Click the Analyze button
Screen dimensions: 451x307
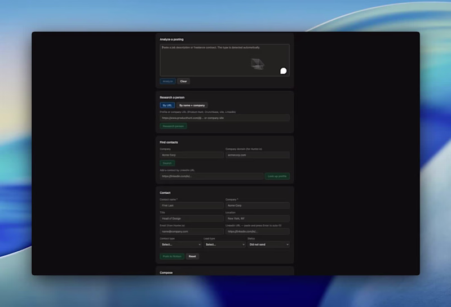[x=167, y=81]
